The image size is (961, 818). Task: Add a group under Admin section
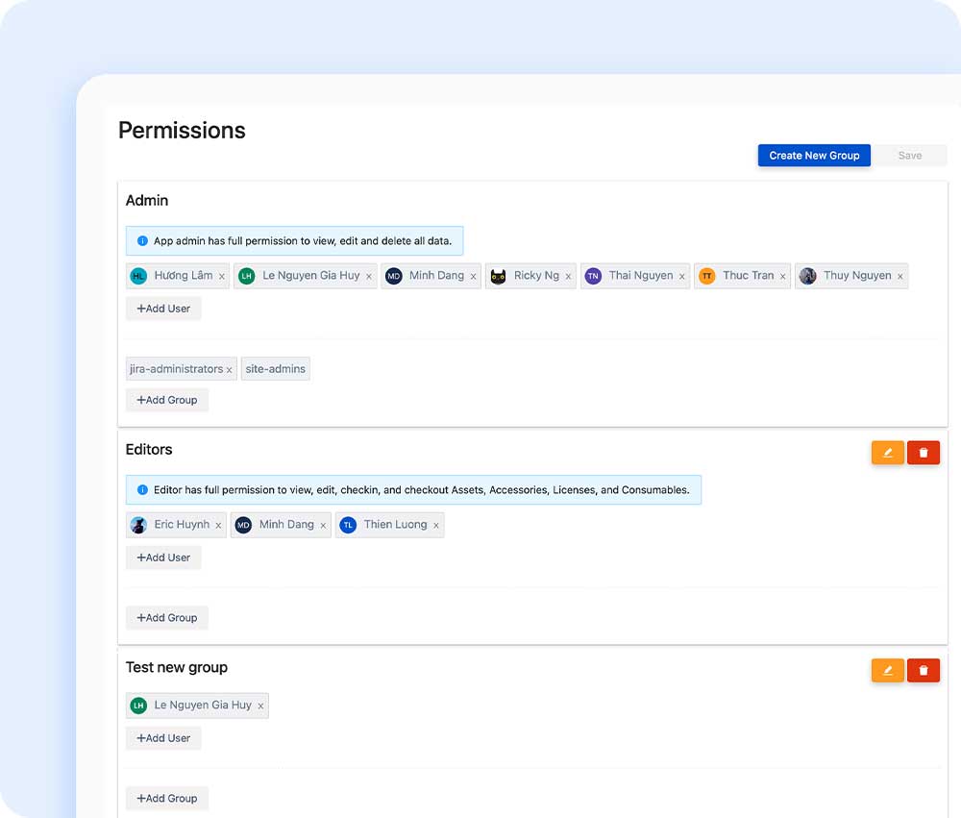pos(166,400)
